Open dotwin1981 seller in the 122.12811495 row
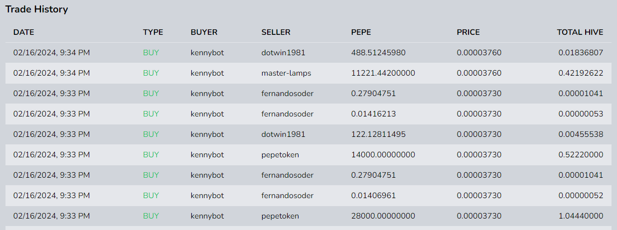Viewport: 617px width, 230px height. pyautogui.click(x=283, y=134)
